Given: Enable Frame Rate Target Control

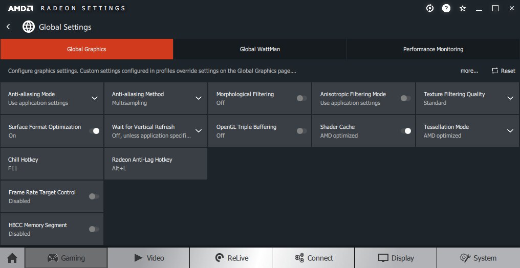Looking at the screenshot, I should pyautogui.click(x=94, y=196).
